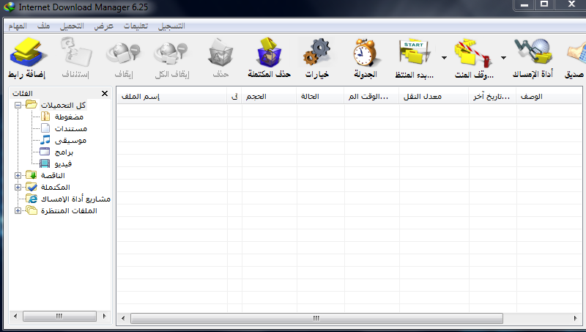Click the Resume (إستئناف) toolbar icon
The height and width of the screenshot is (332, 586).
click(x=76, y=52)
